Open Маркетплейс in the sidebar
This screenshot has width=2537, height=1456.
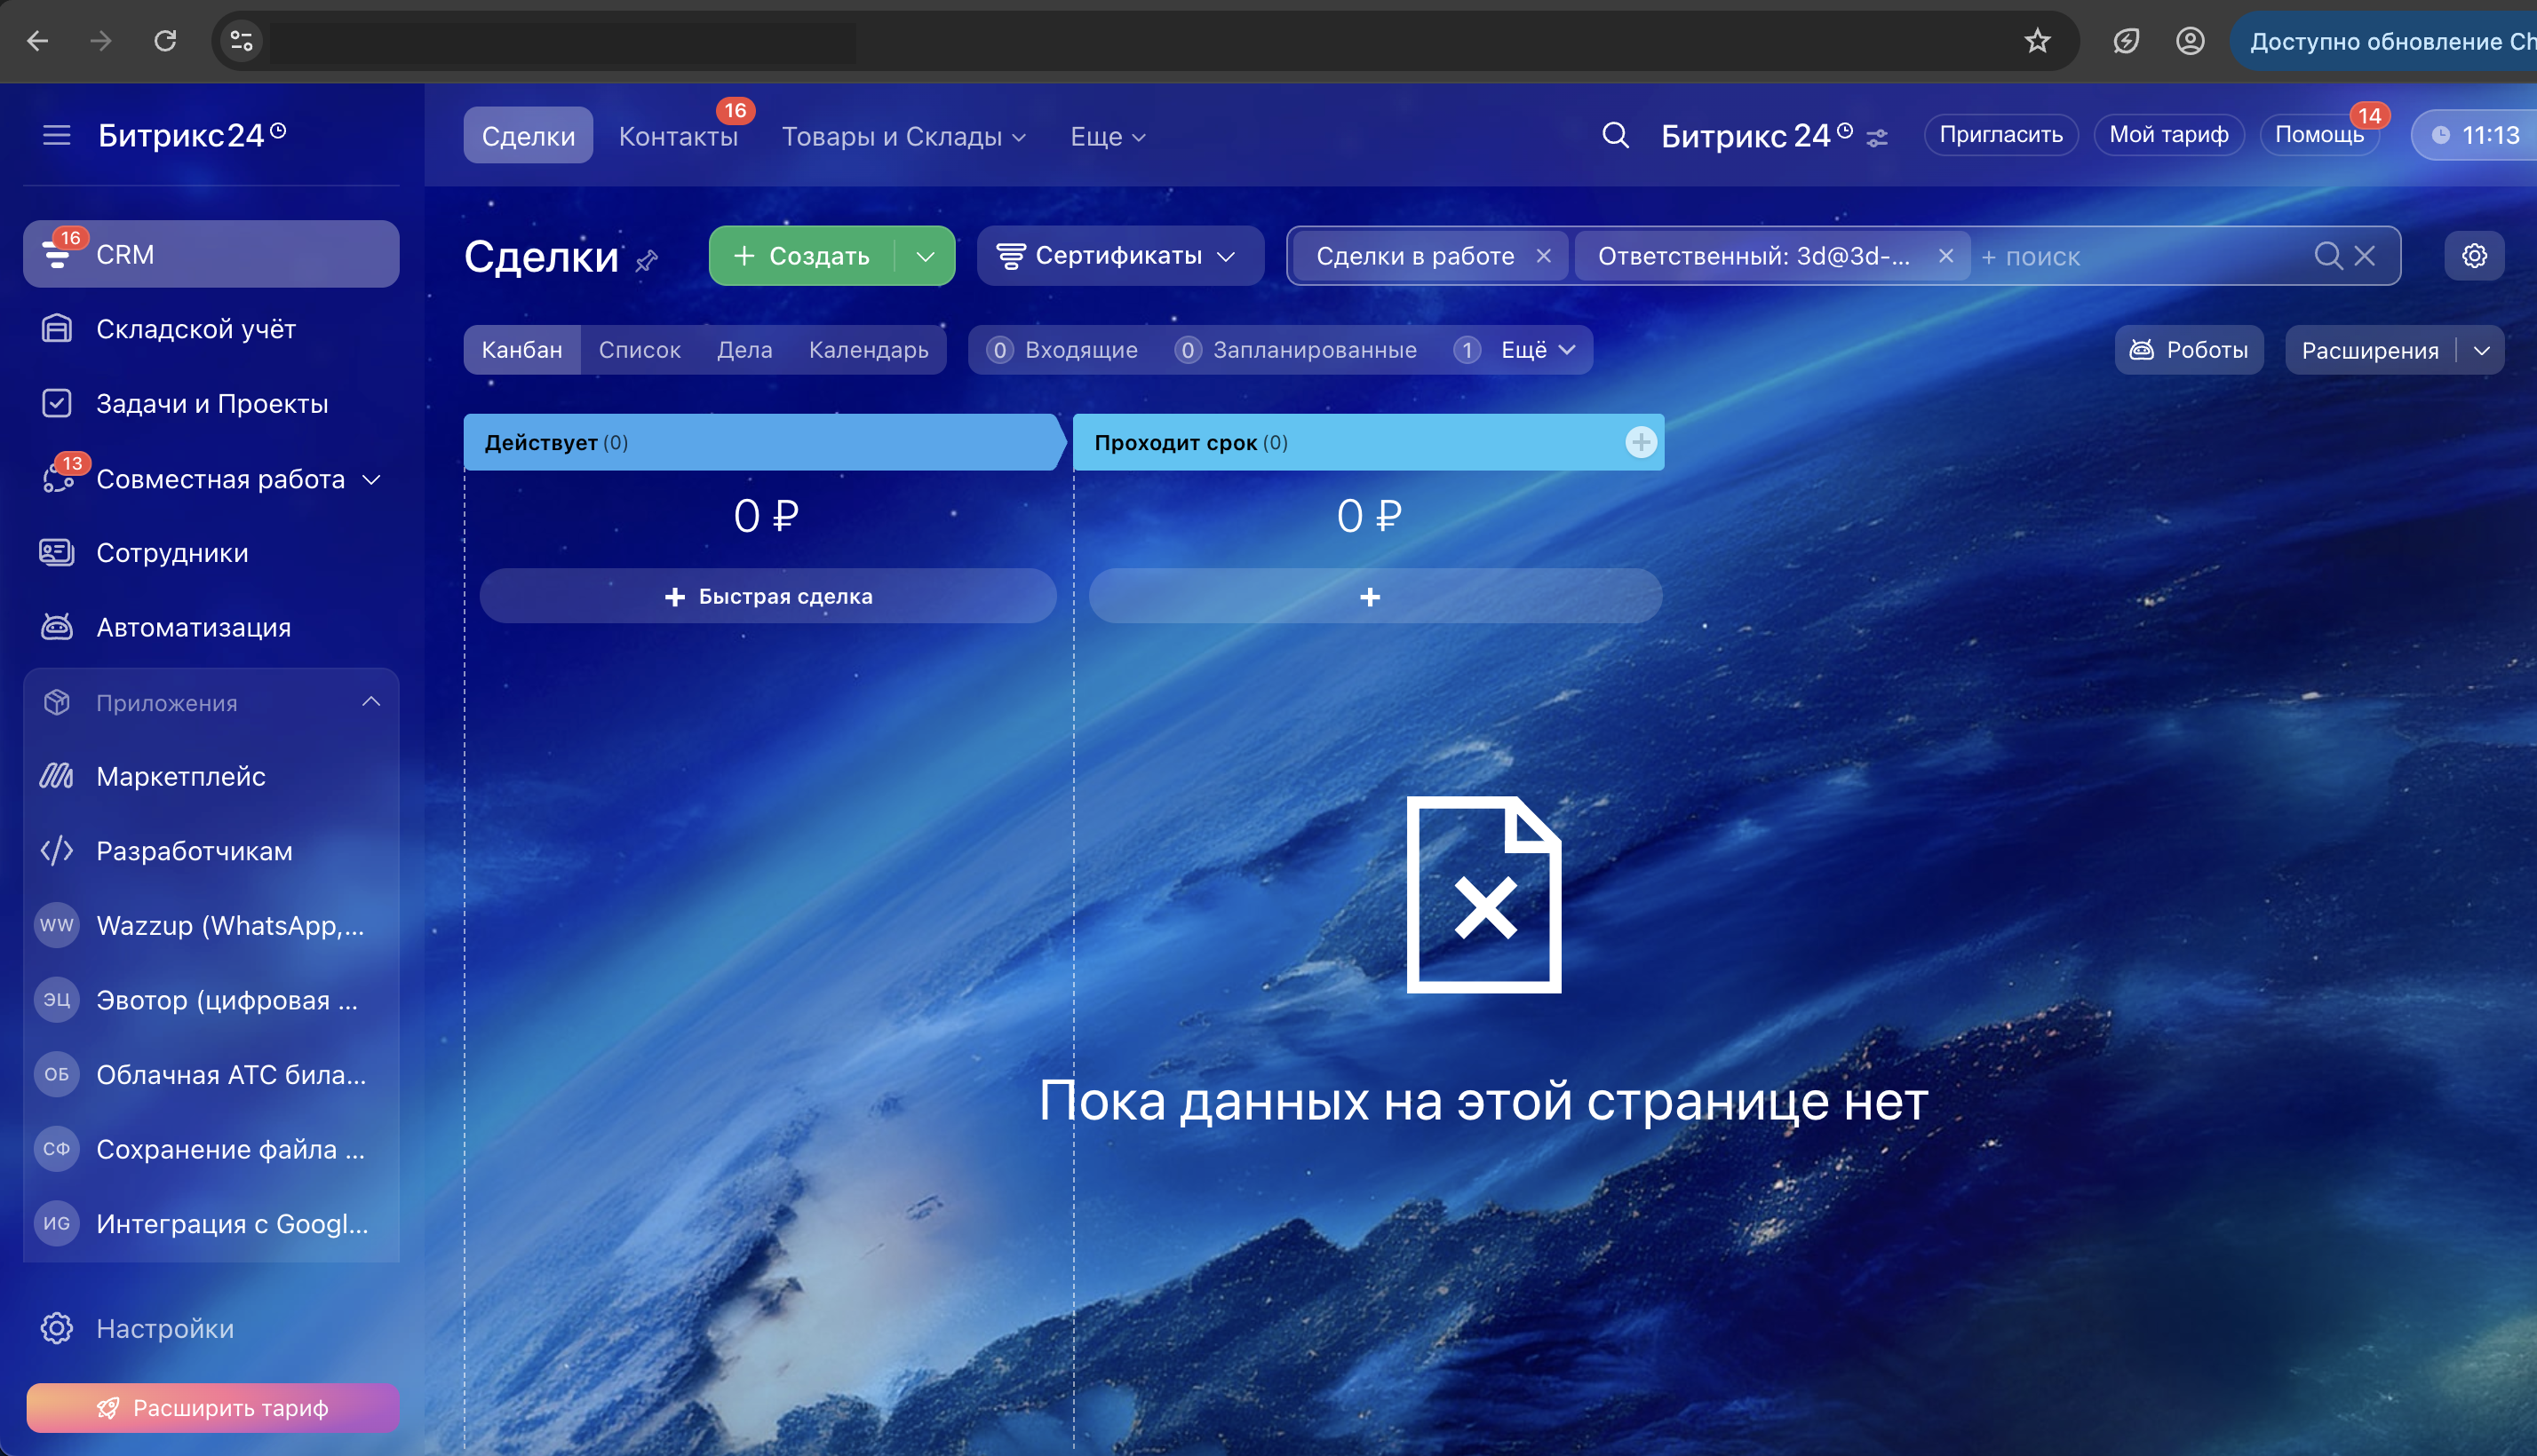(211, 776)
